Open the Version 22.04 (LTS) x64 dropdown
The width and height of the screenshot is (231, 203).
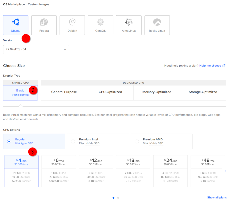pos(36,50)
